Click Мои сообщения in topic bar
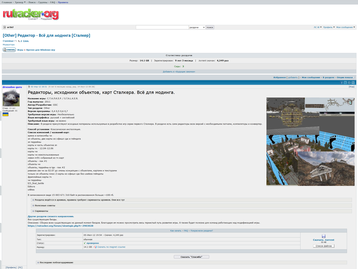This screenshot has height=269, width=358. pyautogui.click(x=311, y=78)
